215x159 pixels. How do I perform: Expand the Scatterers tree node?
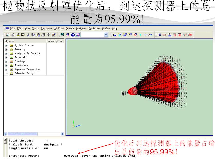[x=6, y=65]
